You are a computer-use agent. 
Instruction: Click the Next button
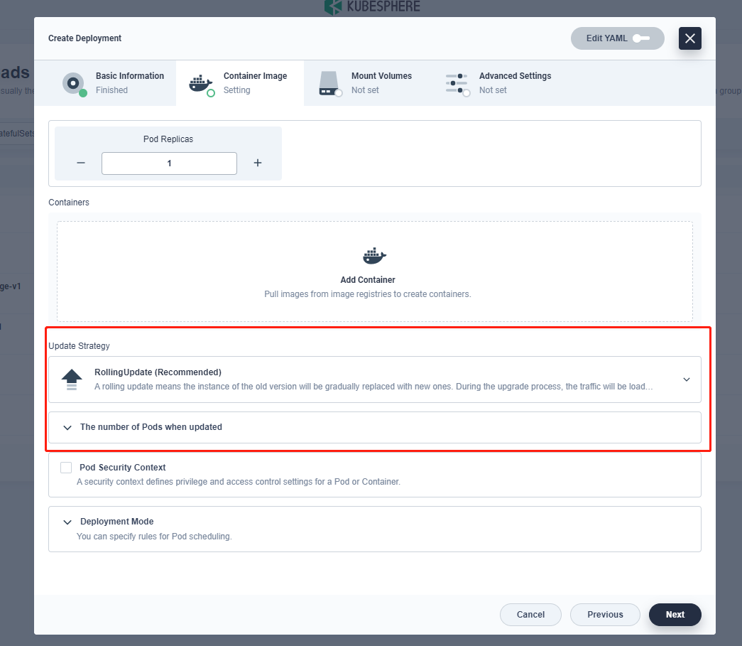pos(675,614)
